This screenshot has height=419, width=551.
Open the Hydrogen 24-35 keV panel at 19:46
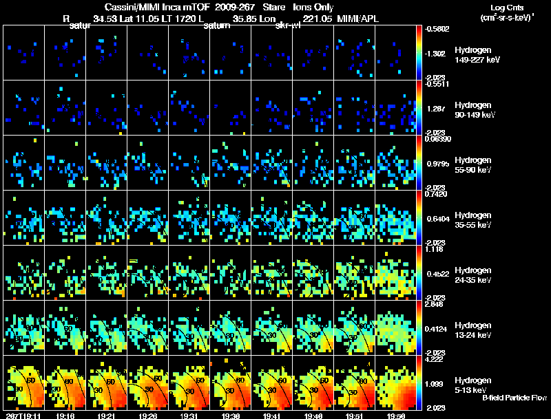pos(313,273)
